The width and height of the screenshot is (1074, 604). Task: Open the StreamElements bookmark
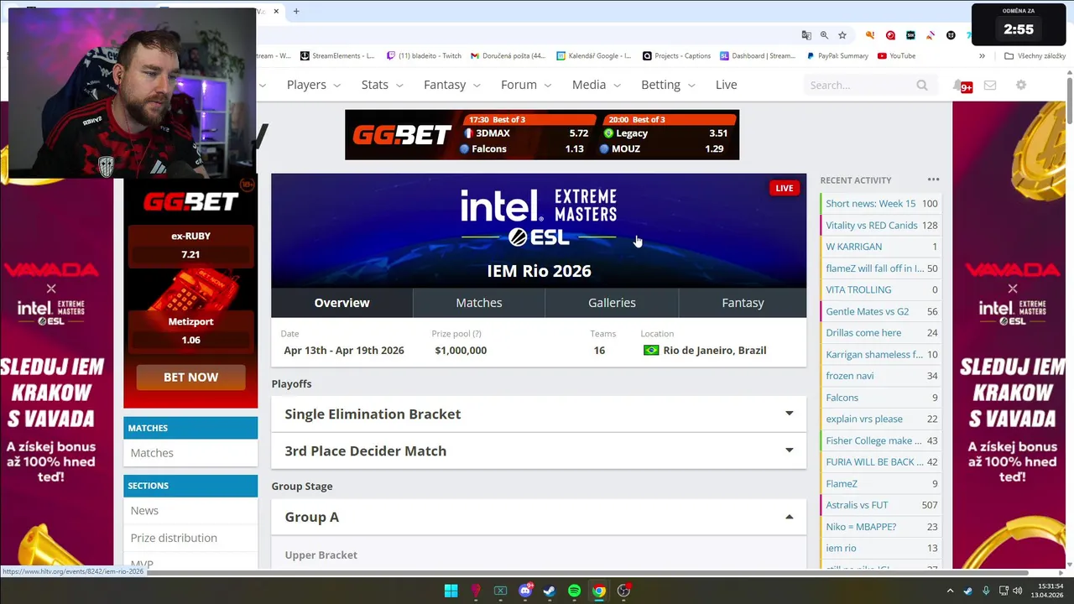pyautogui.click(x=337, y=56)
